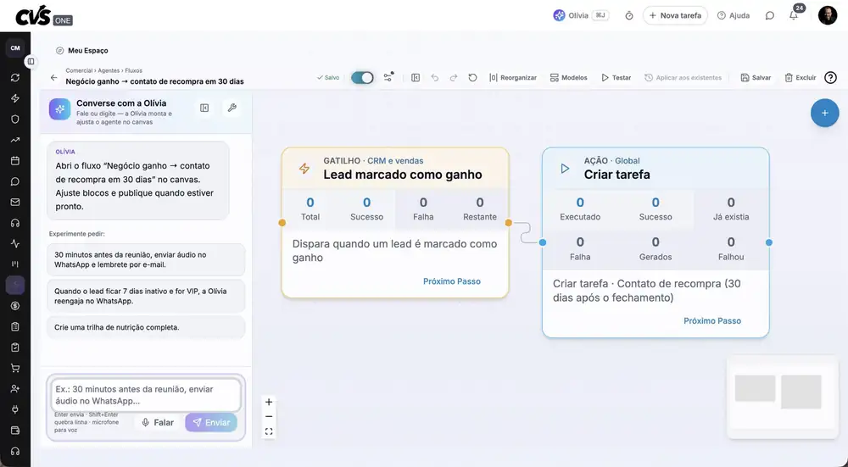
Task: Open sidebar wallet icon
Action: pos(15,431)
